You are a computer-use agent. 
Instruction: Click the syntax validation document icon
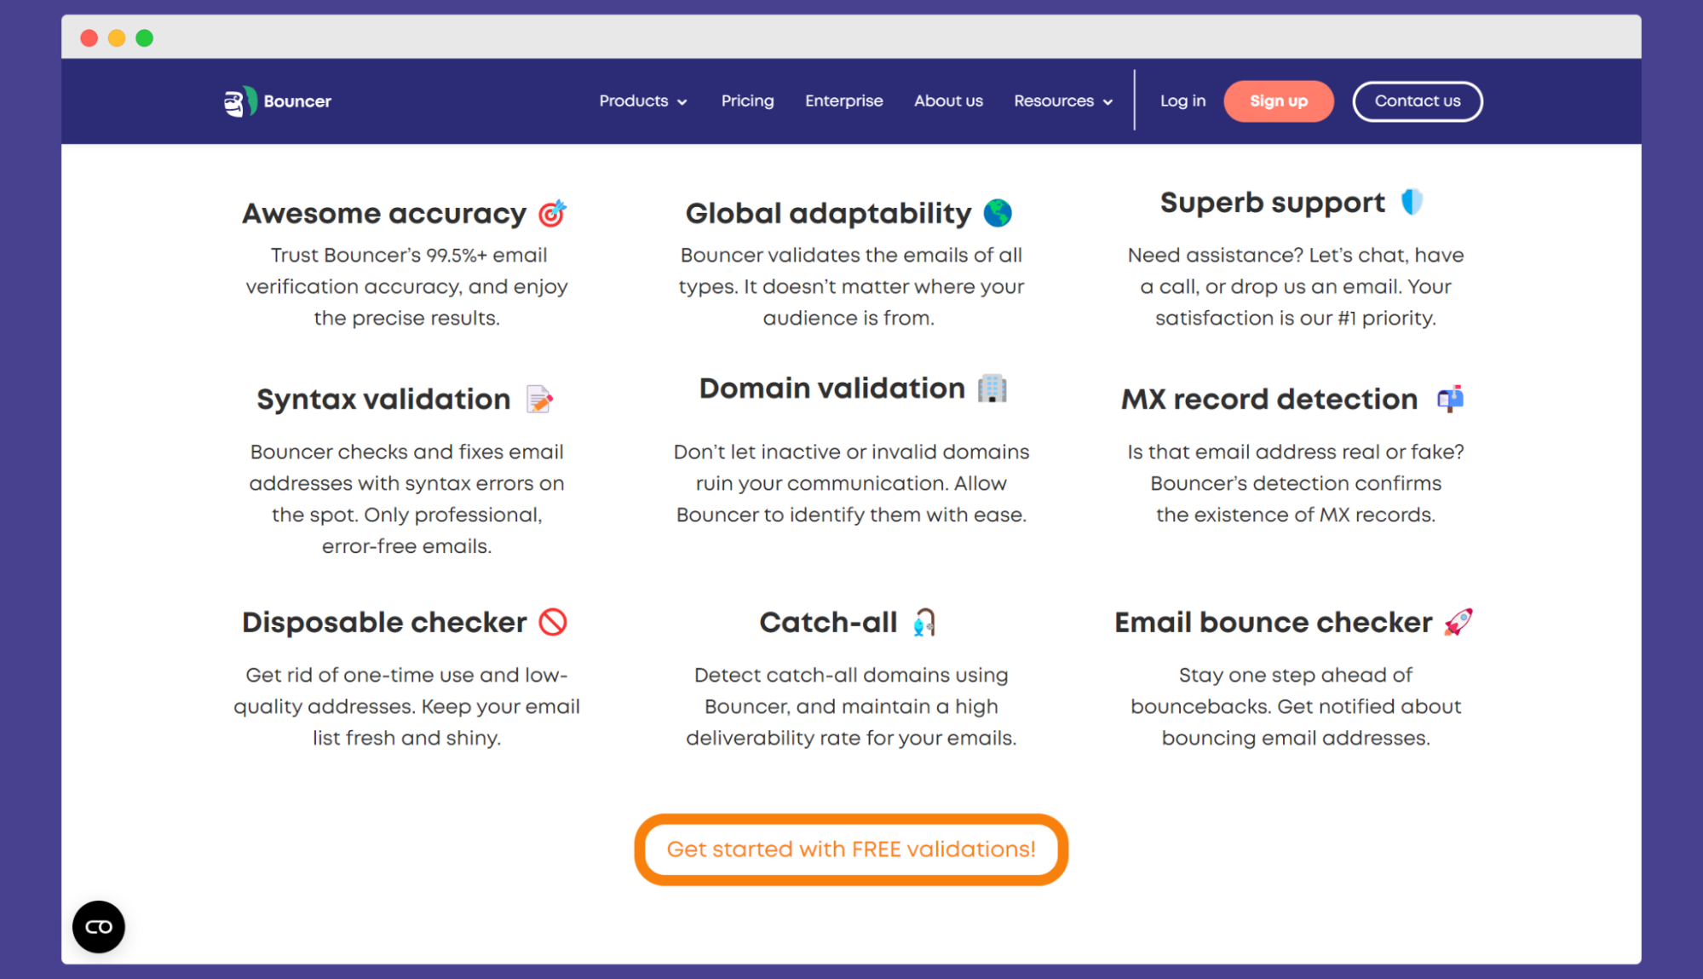(x=542, y=399)
